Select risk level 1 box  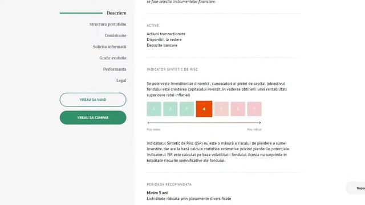coord(154,109)
